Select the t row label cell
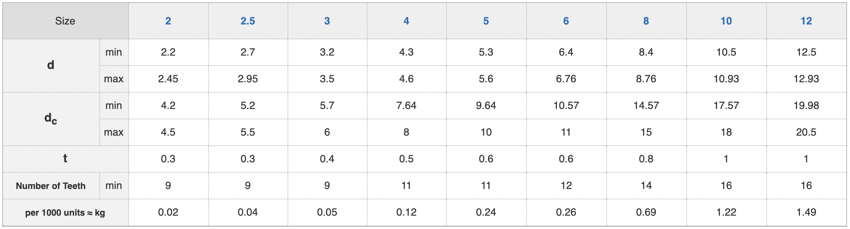850x229 pixels. pos(66,159)
